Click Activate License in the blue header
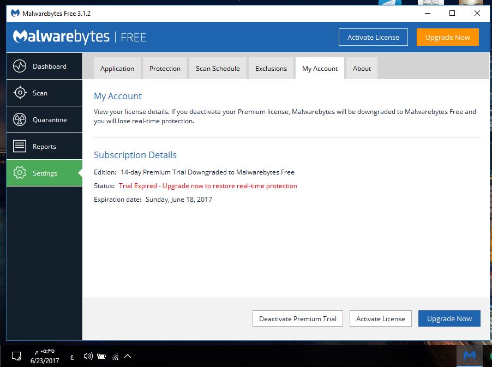The height and width of the screenshot is (367, 492). point(374,37)
